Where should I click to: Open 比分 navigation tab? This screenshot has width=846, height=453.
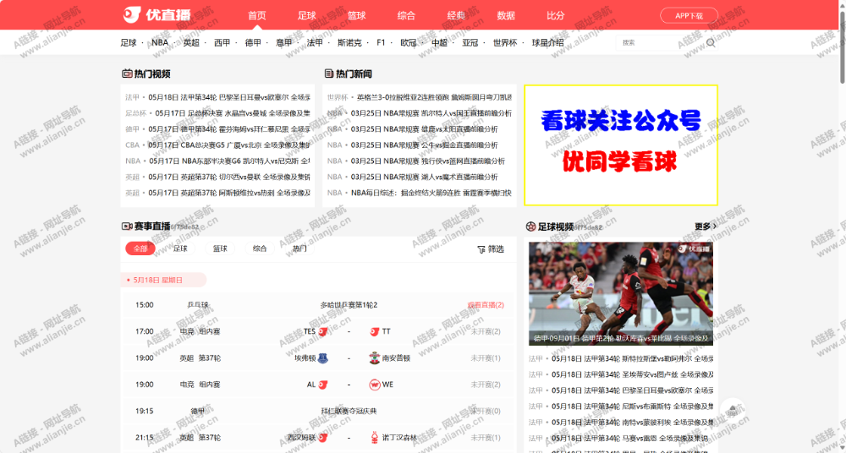[556, 16]
